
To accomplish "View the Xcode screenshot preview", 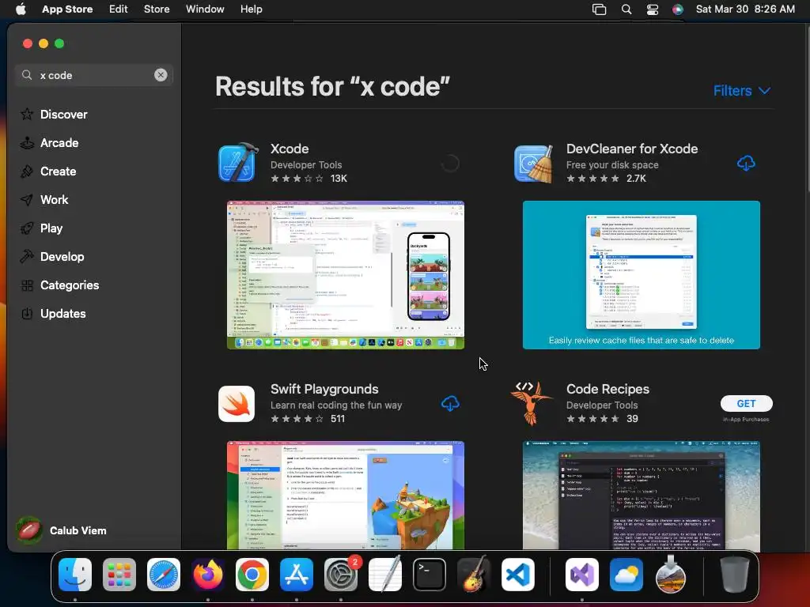I will coord(346,275).
